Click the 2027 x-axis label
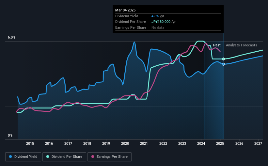268x166 pixels. click(x=258, y=143)
